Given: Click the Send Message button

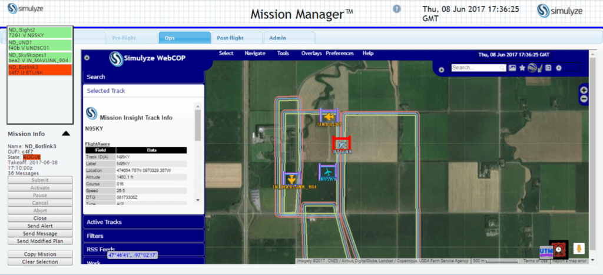Looking at the screenshot, I should click(x=40, y=233).
